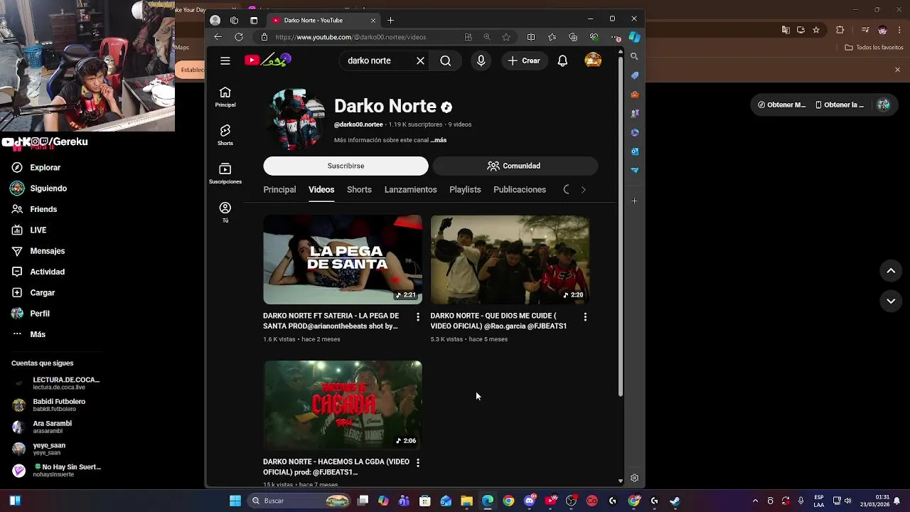Image resolution: width=910 pixels, height=512 pixels.
Task: Open LA PEGA DE SANTA video title
Action: point(331,321)
